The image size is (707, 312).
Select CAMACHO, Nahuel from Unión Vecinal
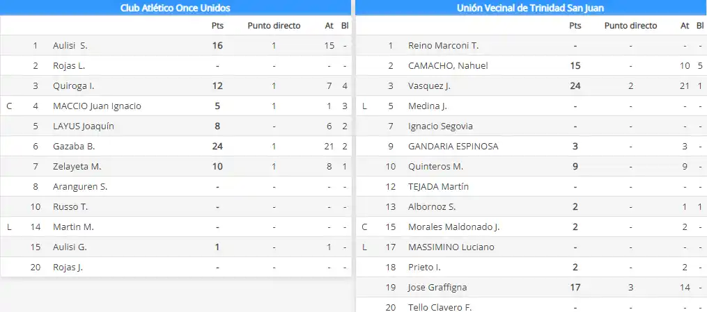coord(448,66)
